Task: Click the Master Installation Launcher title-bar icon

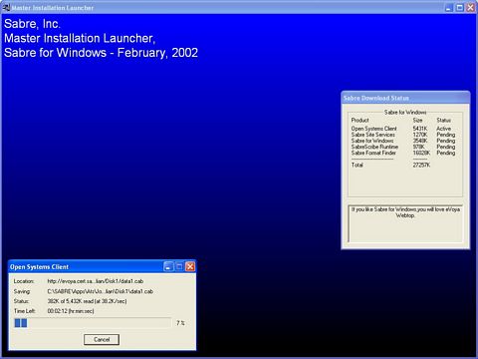Action: tap(6, 8)
